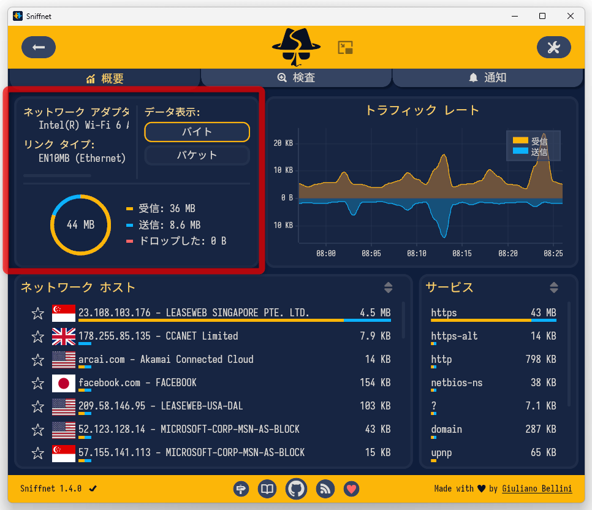Favorite the 52.123.128.14 host star
This screenshot has height=510, width=592.
[38, 430]
